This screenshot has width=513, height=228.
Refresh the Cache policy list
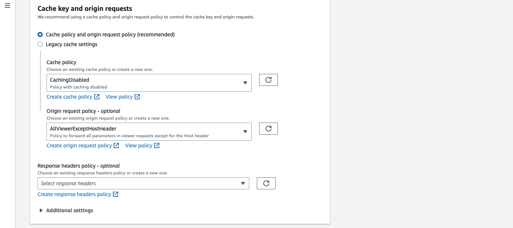click(x=268, y=79)
